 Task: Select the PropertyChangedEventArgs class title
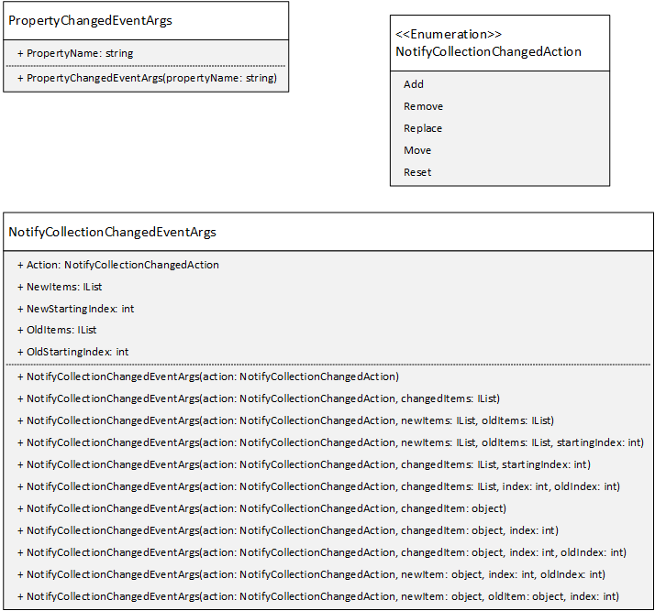pyautogui.click(x=90, y=21)
